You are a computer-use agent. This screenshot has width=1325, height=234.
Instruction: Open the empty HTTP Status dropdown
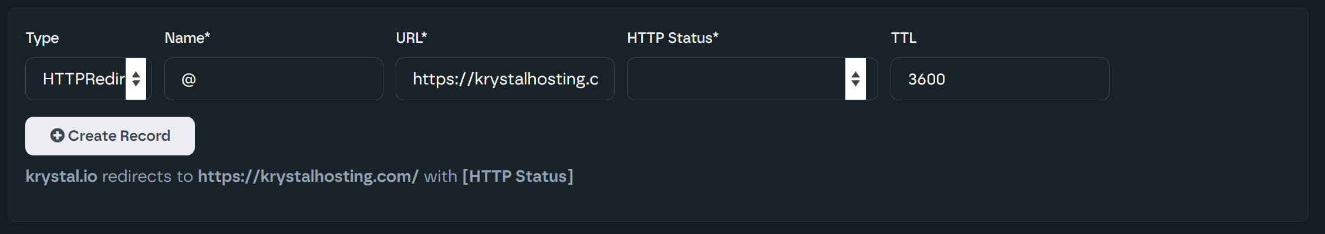coord(752,79)
